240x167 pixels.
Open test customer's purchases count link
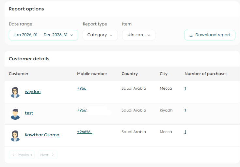click(185, 110)
